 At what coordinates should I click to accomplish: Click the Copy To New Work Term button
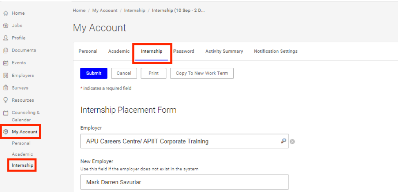pyautogui.click(x=202, y=73)
